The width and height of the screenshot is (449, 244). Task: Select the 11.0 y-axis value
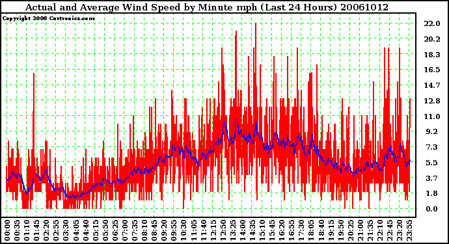432,116
